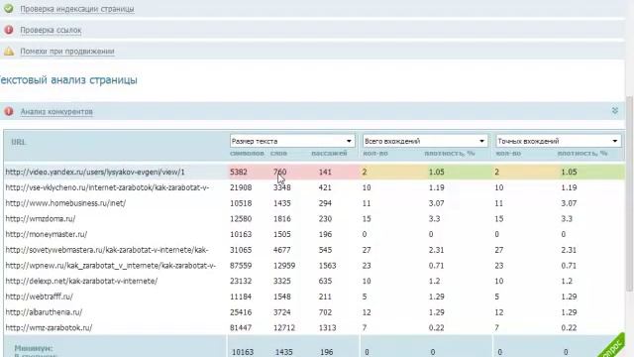Click the символов column subheader
The width and height of the screenshot is (634, 357).
pos(247,154)
